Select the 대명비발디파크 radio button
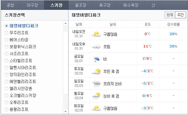This screenshot has height=115, width=188. [6, 26]
